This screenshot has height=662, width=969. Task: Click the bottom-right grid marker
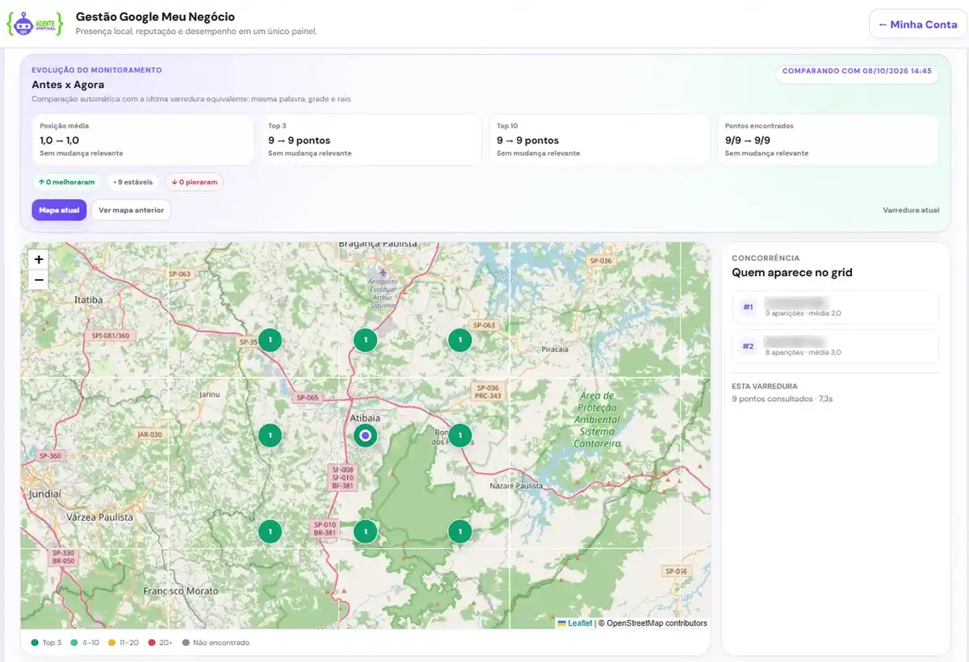coord(459,531)
